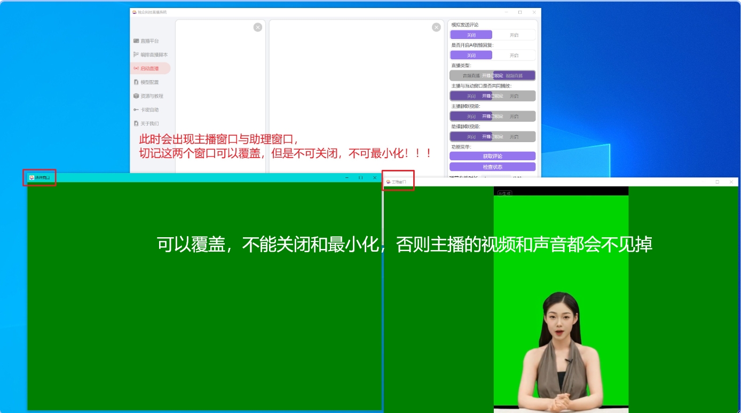Set AI智能回复 to 开启
The height and width of the screenshot is (413, 741).
tap(514, 55)
